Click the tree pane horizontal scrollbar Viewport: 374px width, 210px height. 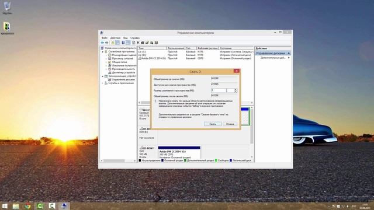118,161
